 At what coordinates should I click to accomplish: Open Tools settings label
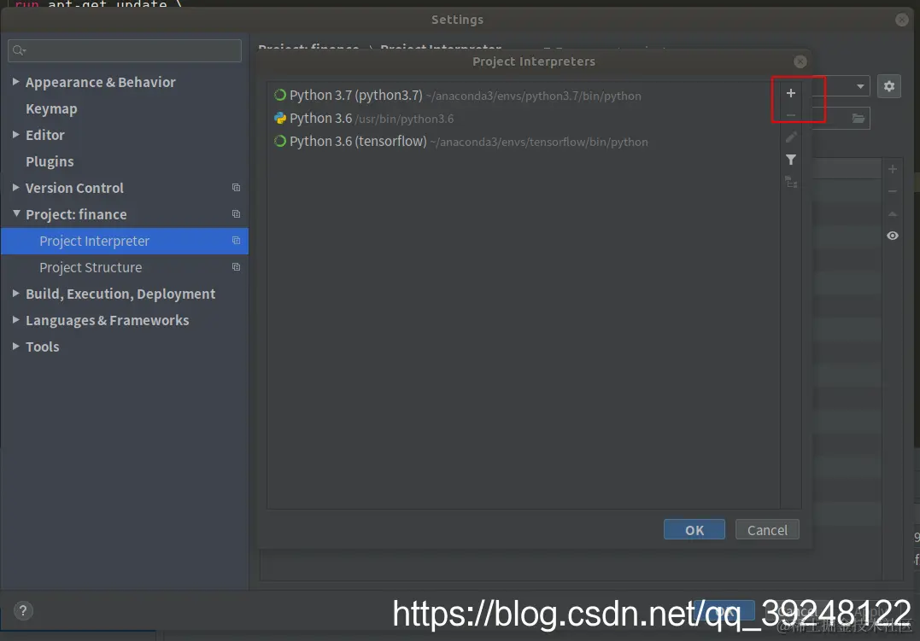coord(42,347)
